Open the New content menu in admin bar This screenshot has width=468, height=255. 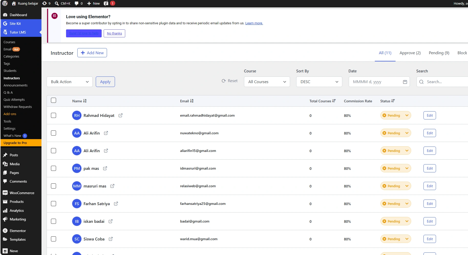click(93, 3)
